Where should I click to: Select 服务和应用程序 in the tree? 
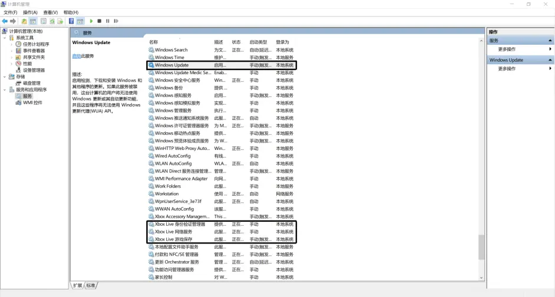[x=31, y=89]
